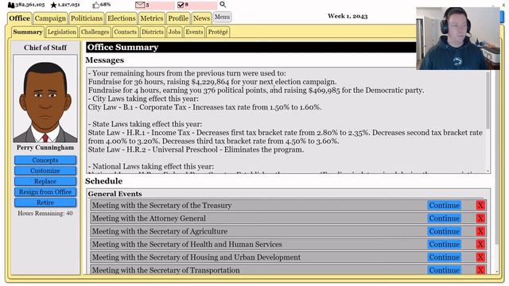Viewport: 509px width, 286px height.
Task: Remove Health and Human Services meeting
Action: [480, 244]
